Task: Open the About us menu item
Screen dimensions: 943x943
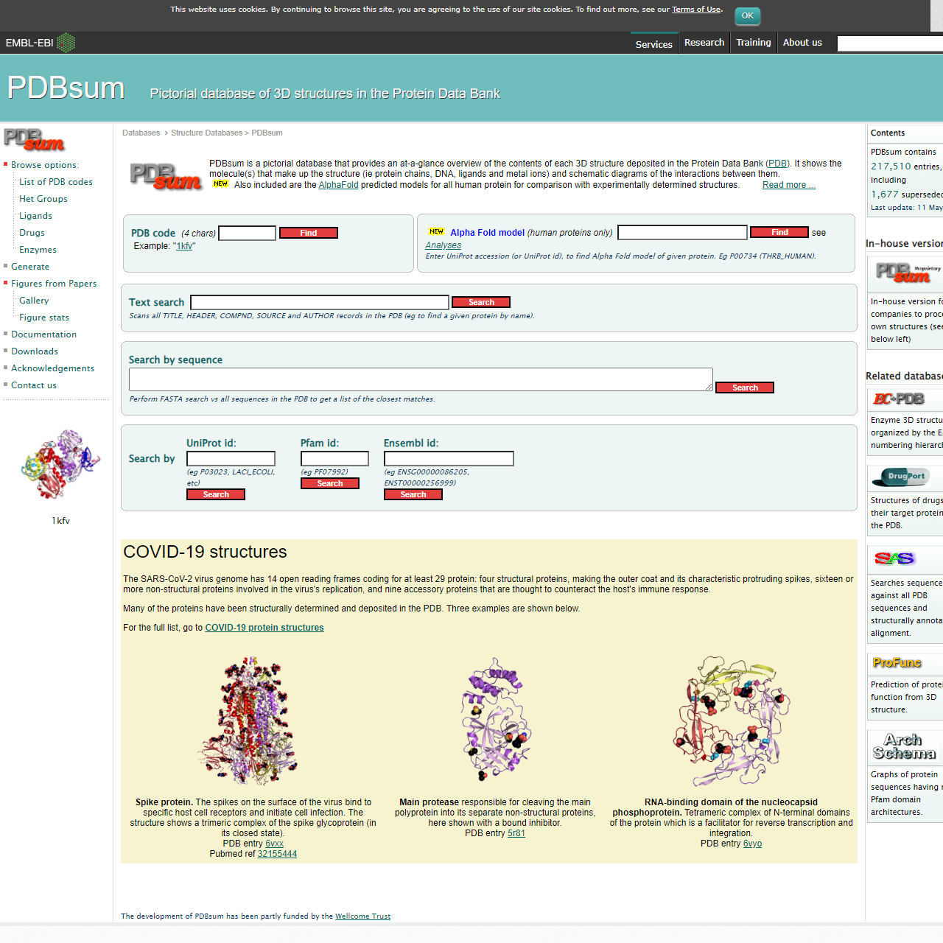Action: (x=802, y=43)
